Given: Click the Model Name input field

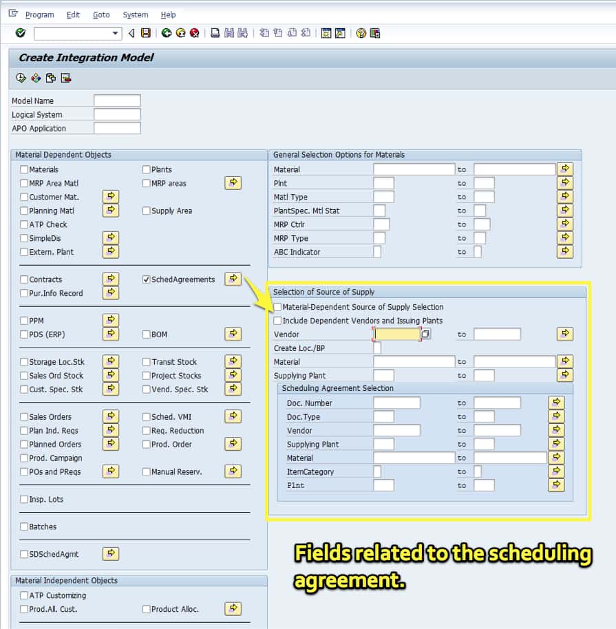Looking at the screenshot, I should click(117, 100).
